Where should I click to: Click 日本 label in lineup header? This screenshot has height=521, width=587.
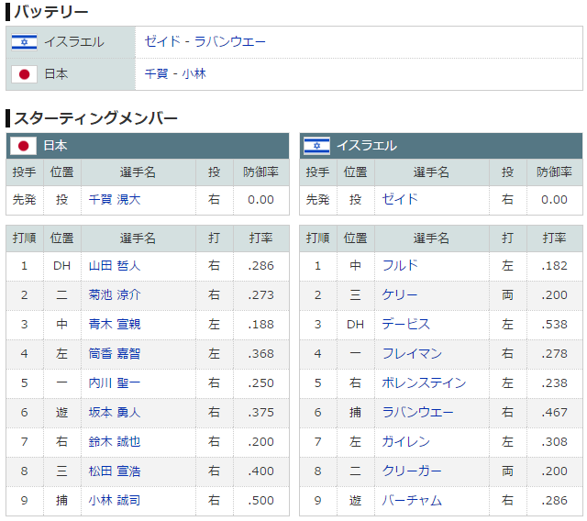pos(55,146)
